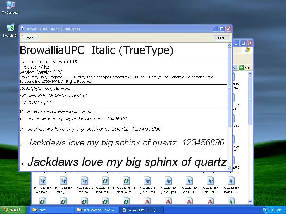This screenshot has height=214, width=286.
Task: Print the BrowalliaUPC Italic font sample
Action: (x=221, y=38)
